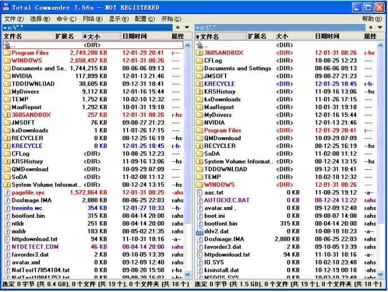Select aac.txt file icon in right panel
Image resolution: width=388 pixels, height=292 pixels.
[x=200, y=192]
